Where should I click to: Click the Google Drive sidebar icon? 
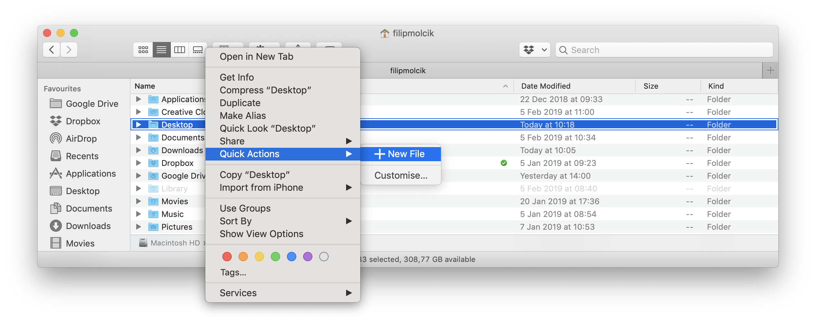tap(55, 103)
